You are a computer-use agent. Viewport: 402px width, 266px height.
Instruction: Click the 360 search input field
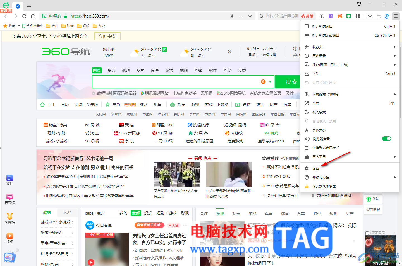(x=176, y=82)
